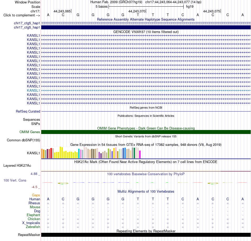Open 'Repeating Elements by RepeatMasker' title
Viewport: 251px width, 241px height.
point(146,231)
